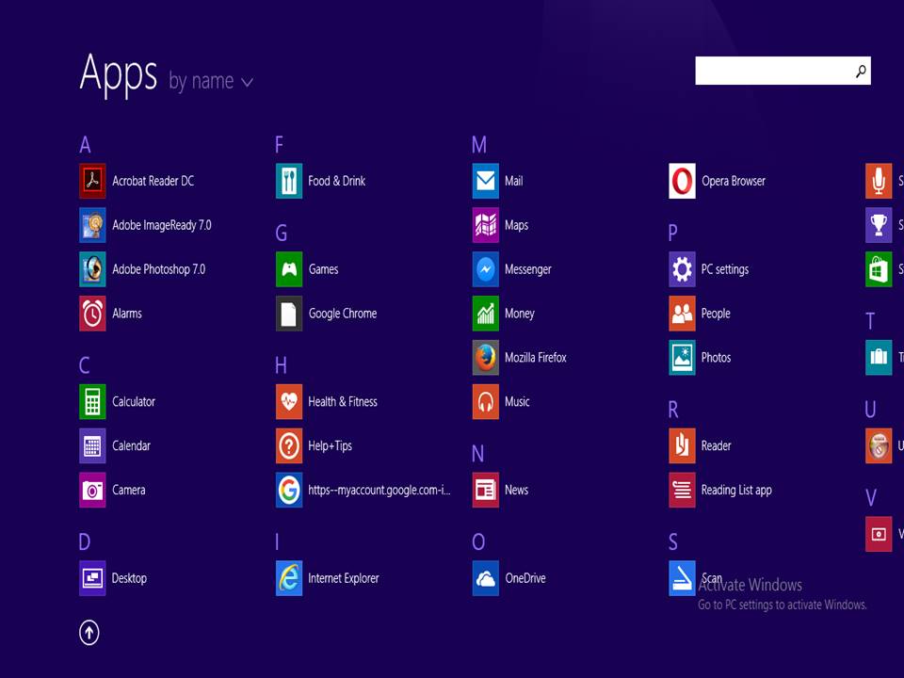
Task: Open Acrobat Reader DC app icon
Action: tap(92, 181)
